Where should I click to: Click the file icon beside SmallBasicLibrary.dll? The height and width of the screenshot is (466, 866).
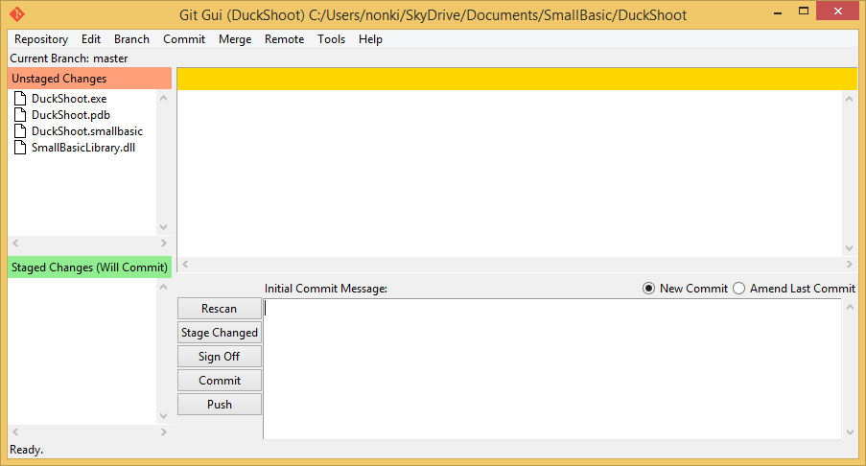(x=20, y=148)
